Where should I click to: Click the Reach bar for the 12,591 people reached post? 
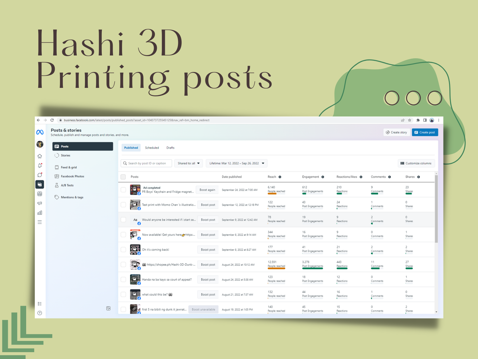[x=276, y=268]
